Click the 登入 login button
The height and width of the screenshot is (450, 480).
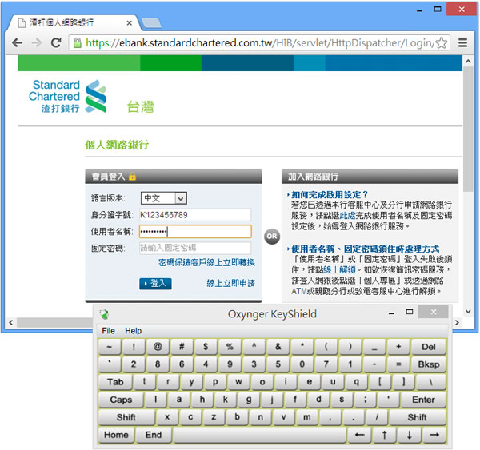click(155, 283)
